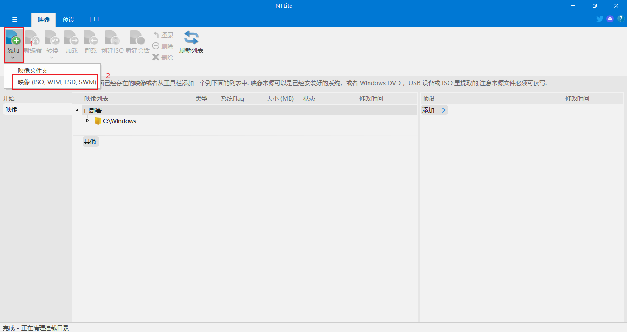
Task: Click the 其他 group label
Action: 90,142
